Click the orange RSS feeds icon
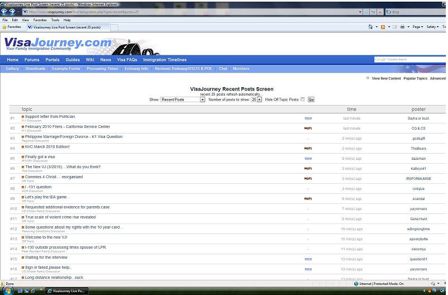Screen dimensions: 448x295 (x=383, y=27)
